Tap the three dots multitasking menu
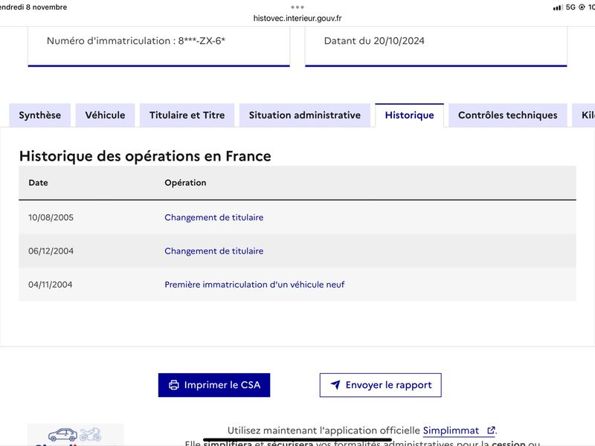The height and width of the screenshot is (446, 595). pyautogui.click(x=297, y=7)
